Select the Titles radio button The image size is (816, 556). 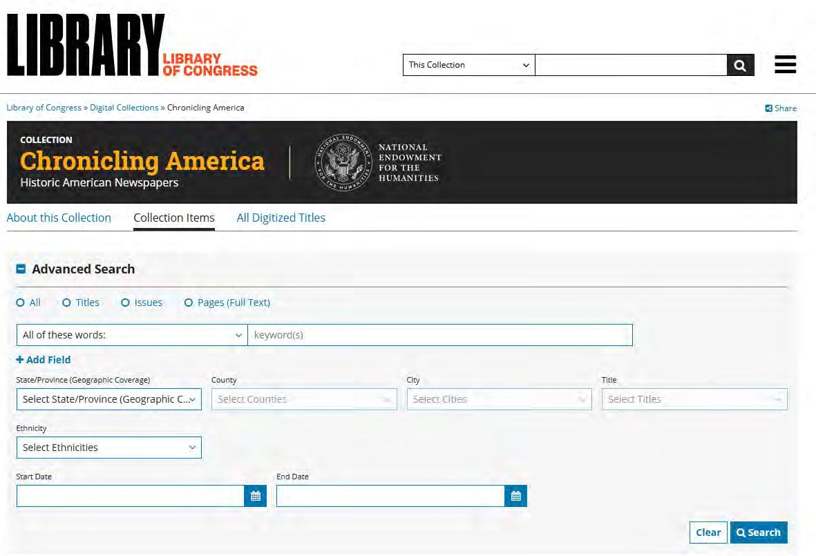pos(66,303)
